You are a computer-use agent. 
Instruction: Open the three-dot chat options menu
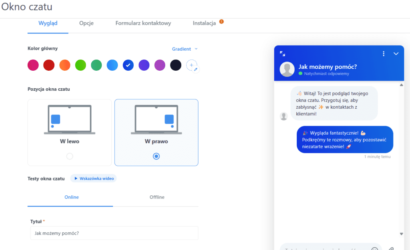pyautogui.click(x=384, y=54)
